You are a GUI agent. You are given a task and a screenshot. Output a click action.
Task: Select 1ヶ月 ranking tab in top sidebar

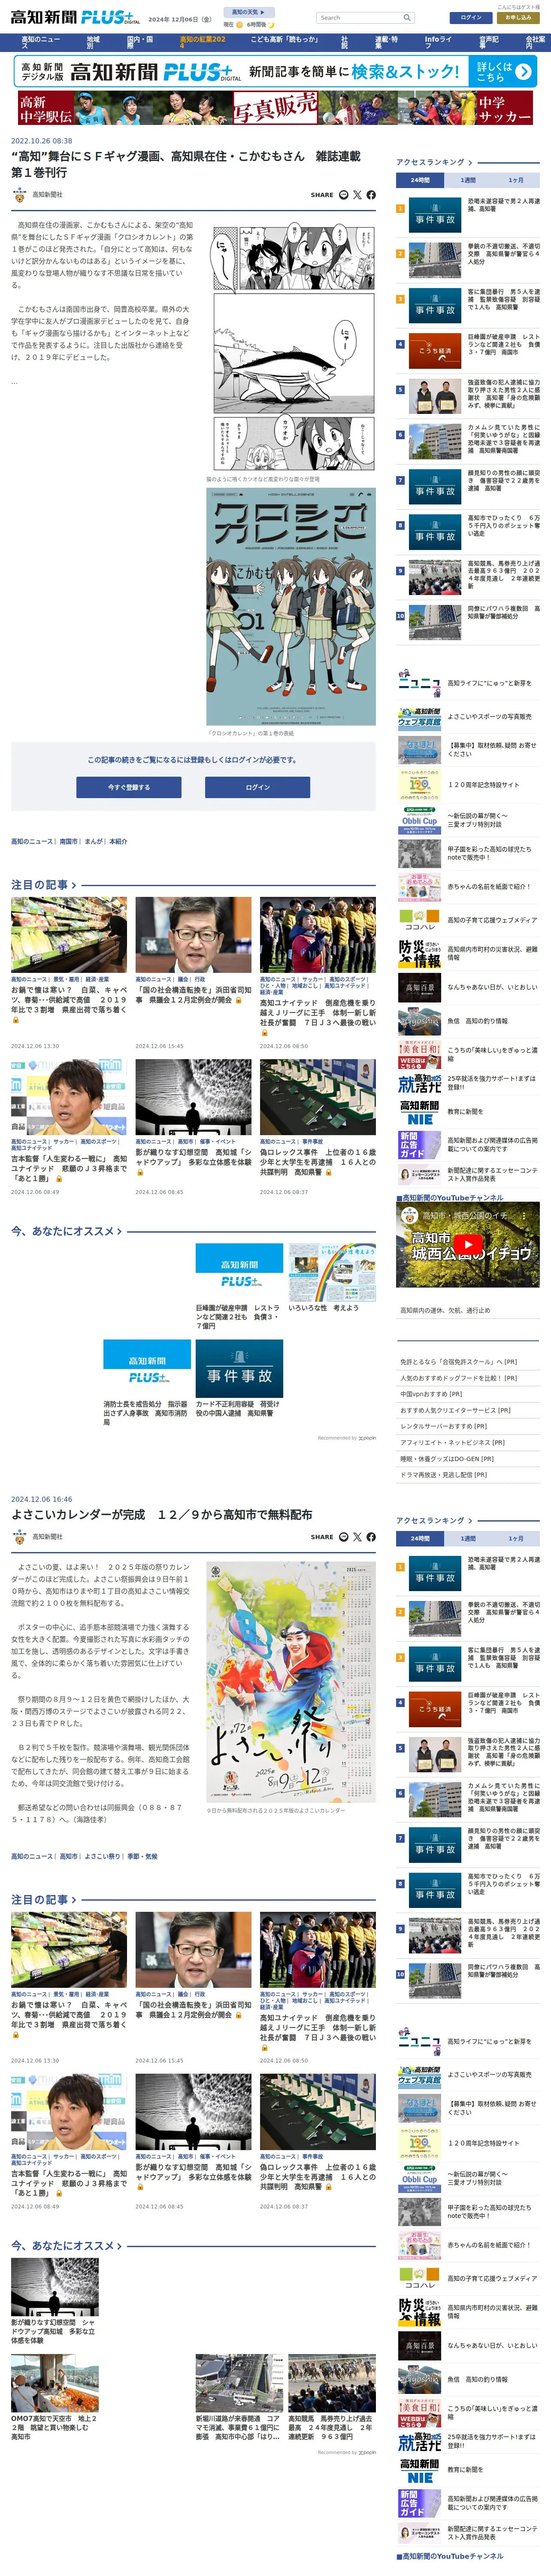coord(516,180)
